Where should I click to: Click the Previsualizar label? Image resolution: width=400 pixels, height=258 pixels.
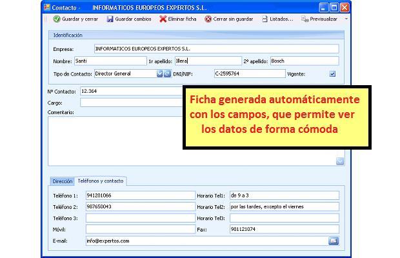[323, 19]
